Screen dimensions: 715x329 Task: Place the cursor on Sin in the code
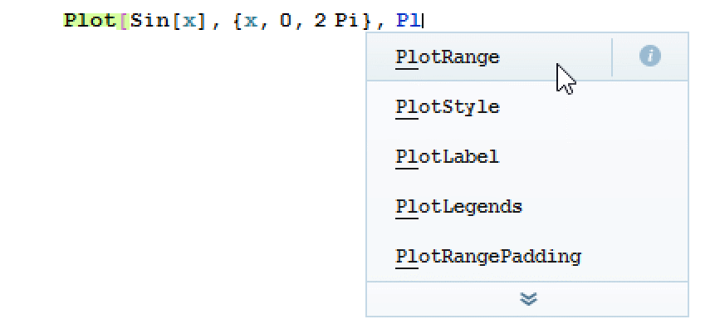coord(149,21)
